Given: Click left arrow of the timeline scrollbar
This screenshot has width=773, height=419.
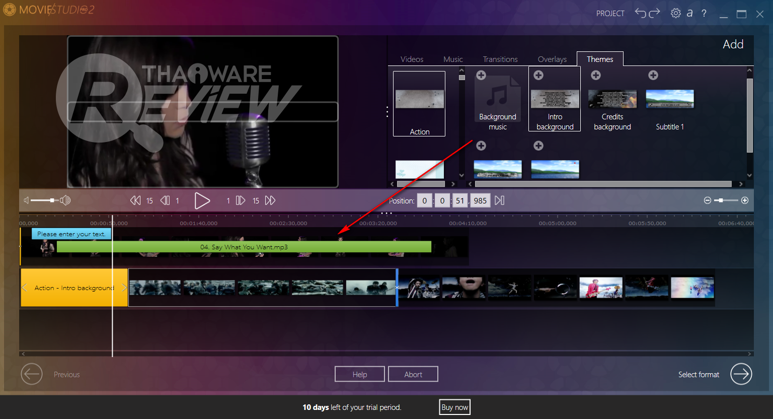Looking at the screenshot, I should [x=23, y=354].
